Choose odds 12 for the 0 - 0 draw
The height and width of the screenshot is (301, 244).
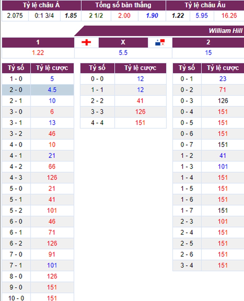[140, 79]
